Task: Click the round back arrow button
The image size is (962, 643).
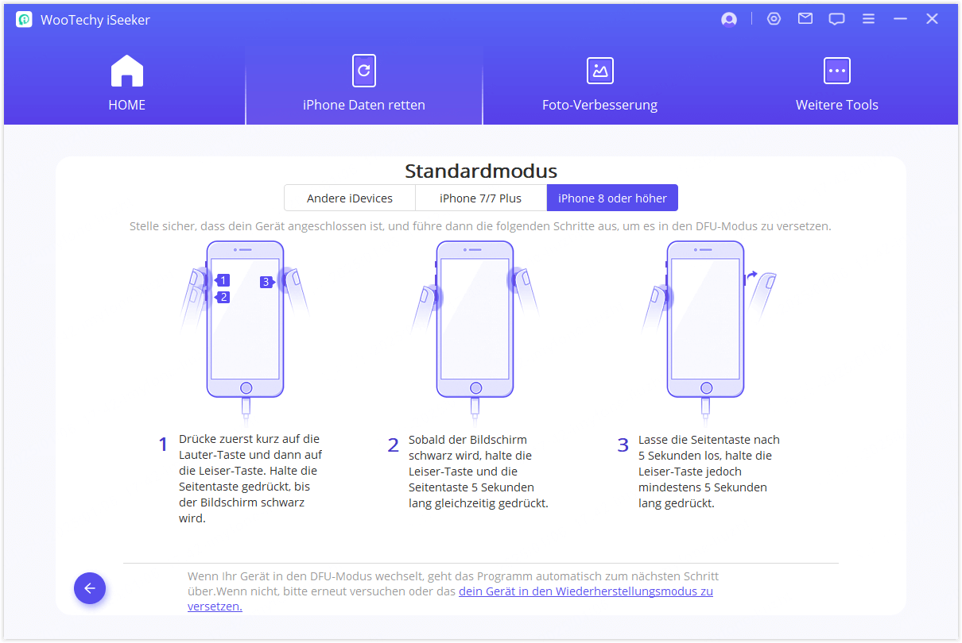Action: 90,588
